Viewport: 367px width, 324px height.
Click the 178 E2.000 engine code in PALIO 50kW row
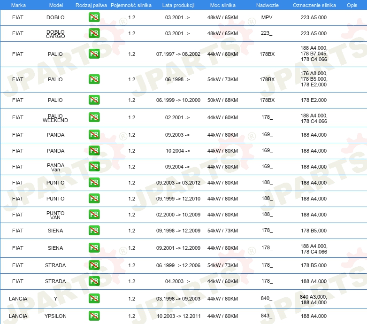point(313,100)
